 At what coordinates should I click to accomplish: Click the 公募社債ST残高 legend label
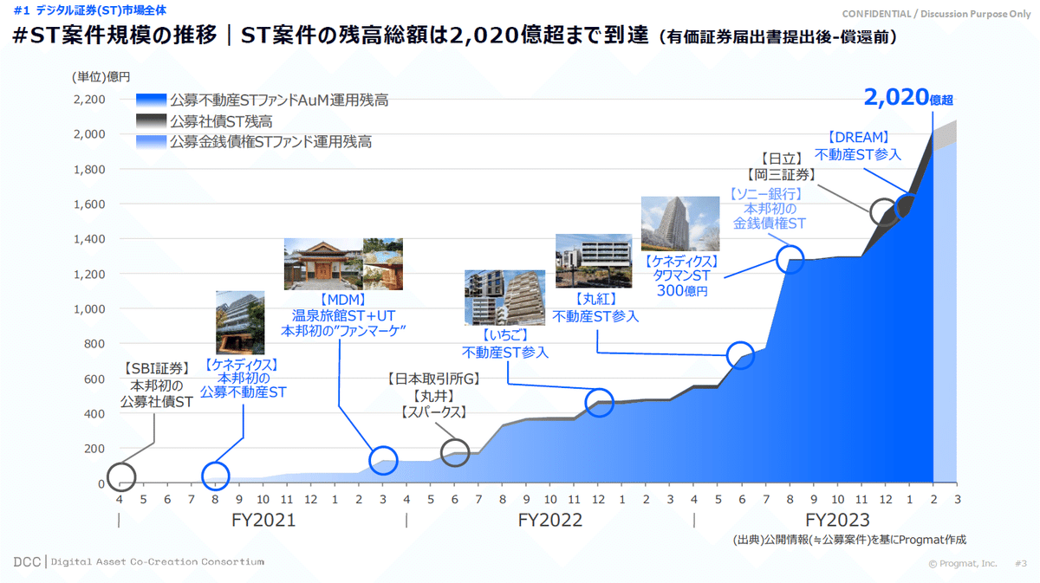222,120
